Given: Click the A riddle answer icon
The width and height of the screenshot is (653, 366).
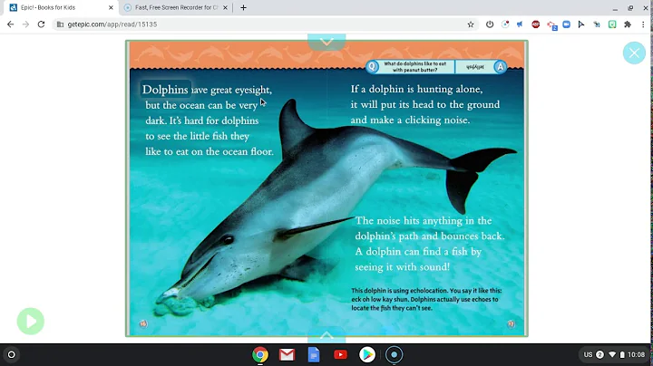Looking at the screenshot, I should (x=500, y=66).
